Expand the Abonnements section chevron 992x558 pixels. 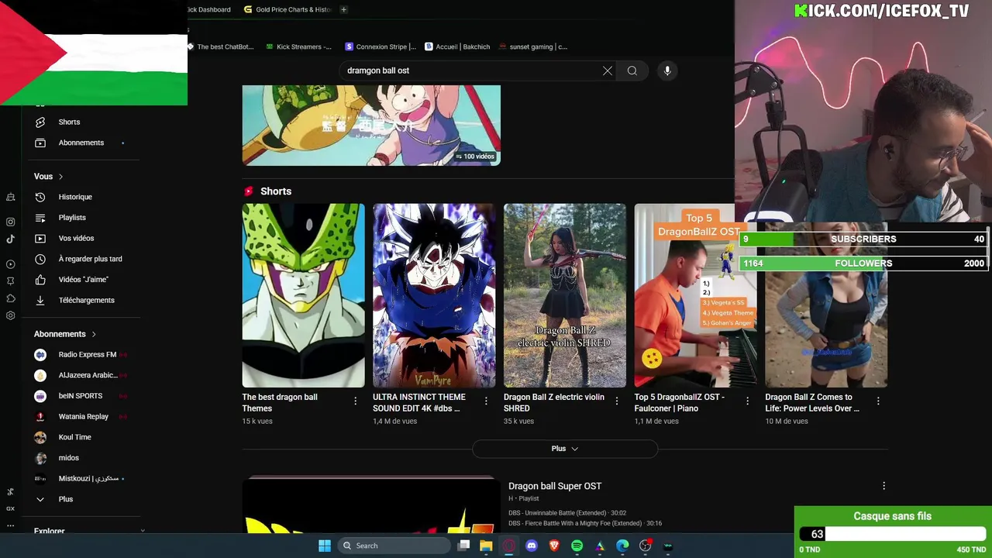coord(94,334)
